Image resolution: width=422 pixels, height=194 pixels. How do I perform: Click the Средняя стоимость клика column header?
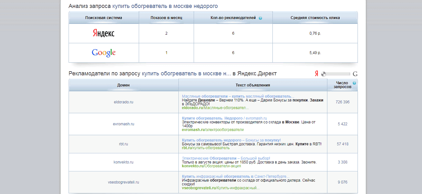tap(315, 18)
